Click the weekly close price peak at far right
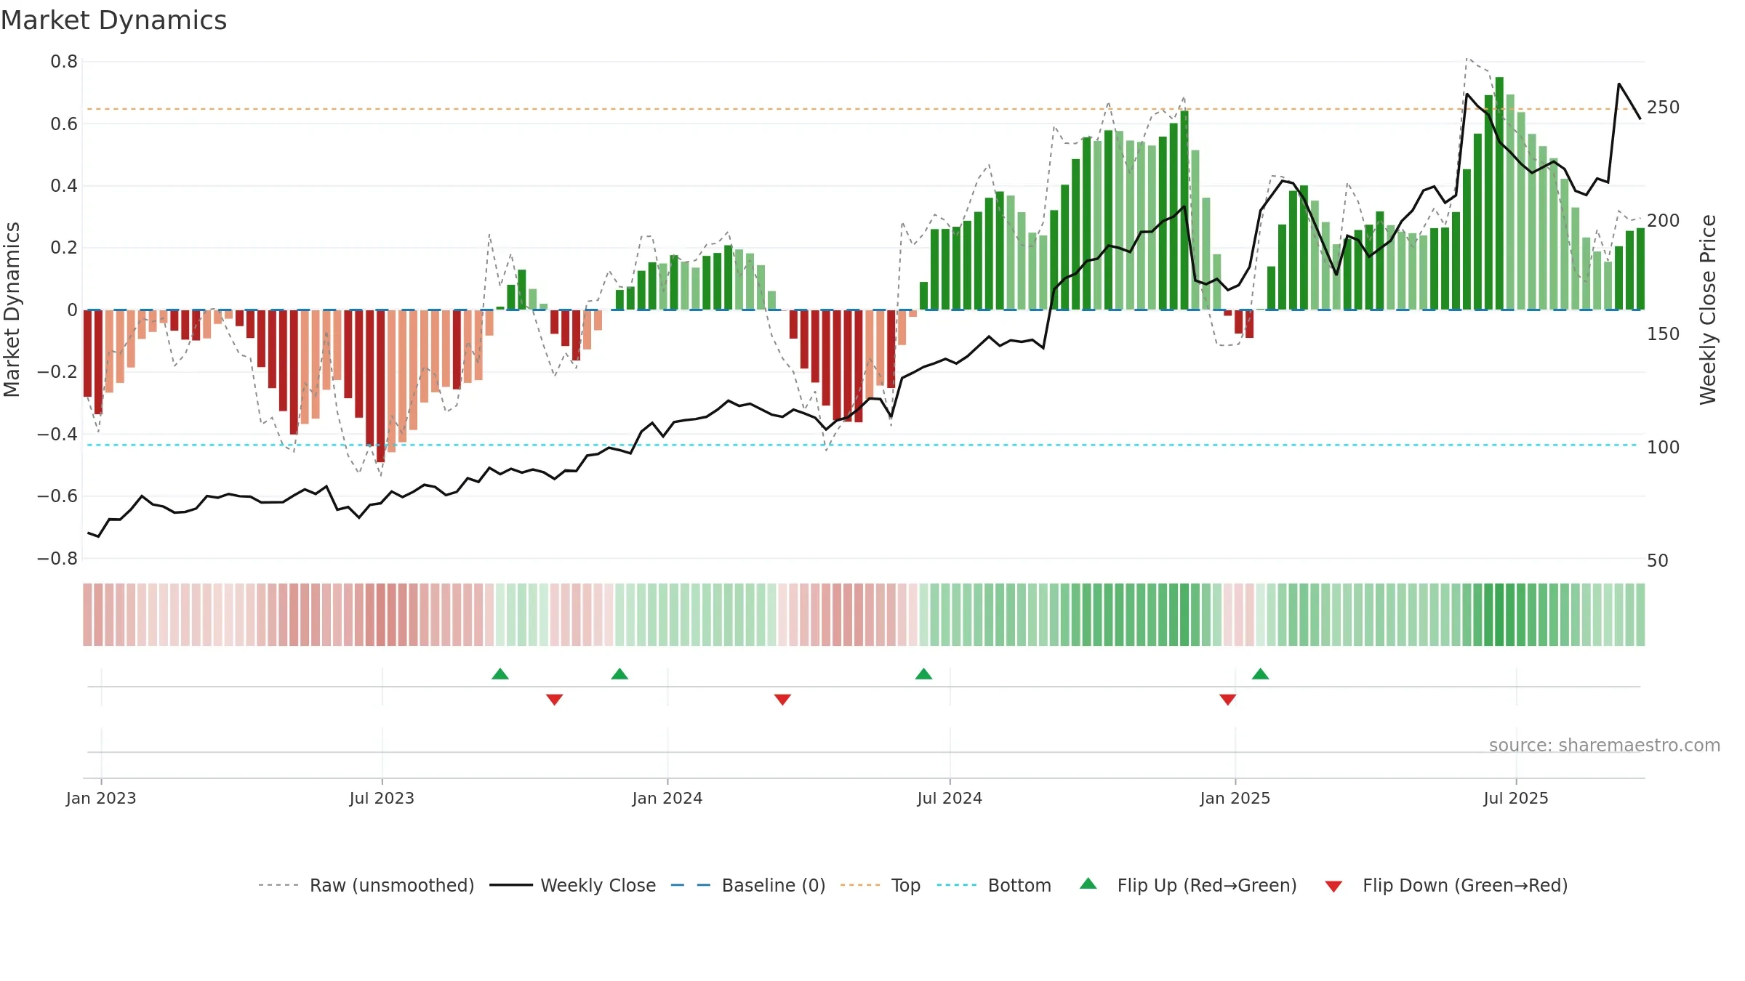 click(x=1619, y=84)
